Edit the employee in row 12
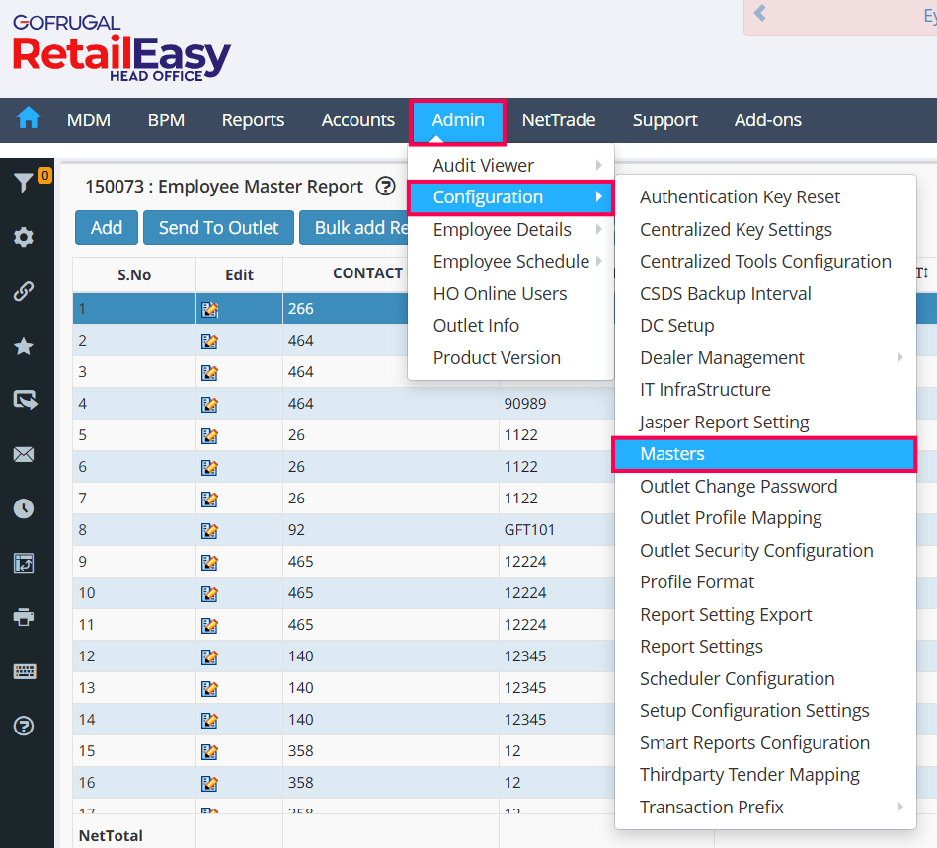This screenshot has height=848, width=937. coord(209,657)
